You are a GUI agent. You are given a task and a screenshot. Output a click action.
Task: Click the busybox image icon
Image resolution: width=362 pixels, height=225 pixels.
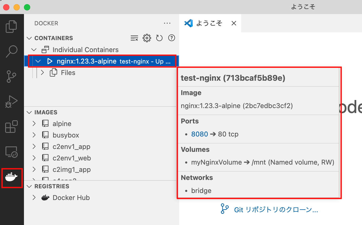[45, 135]
